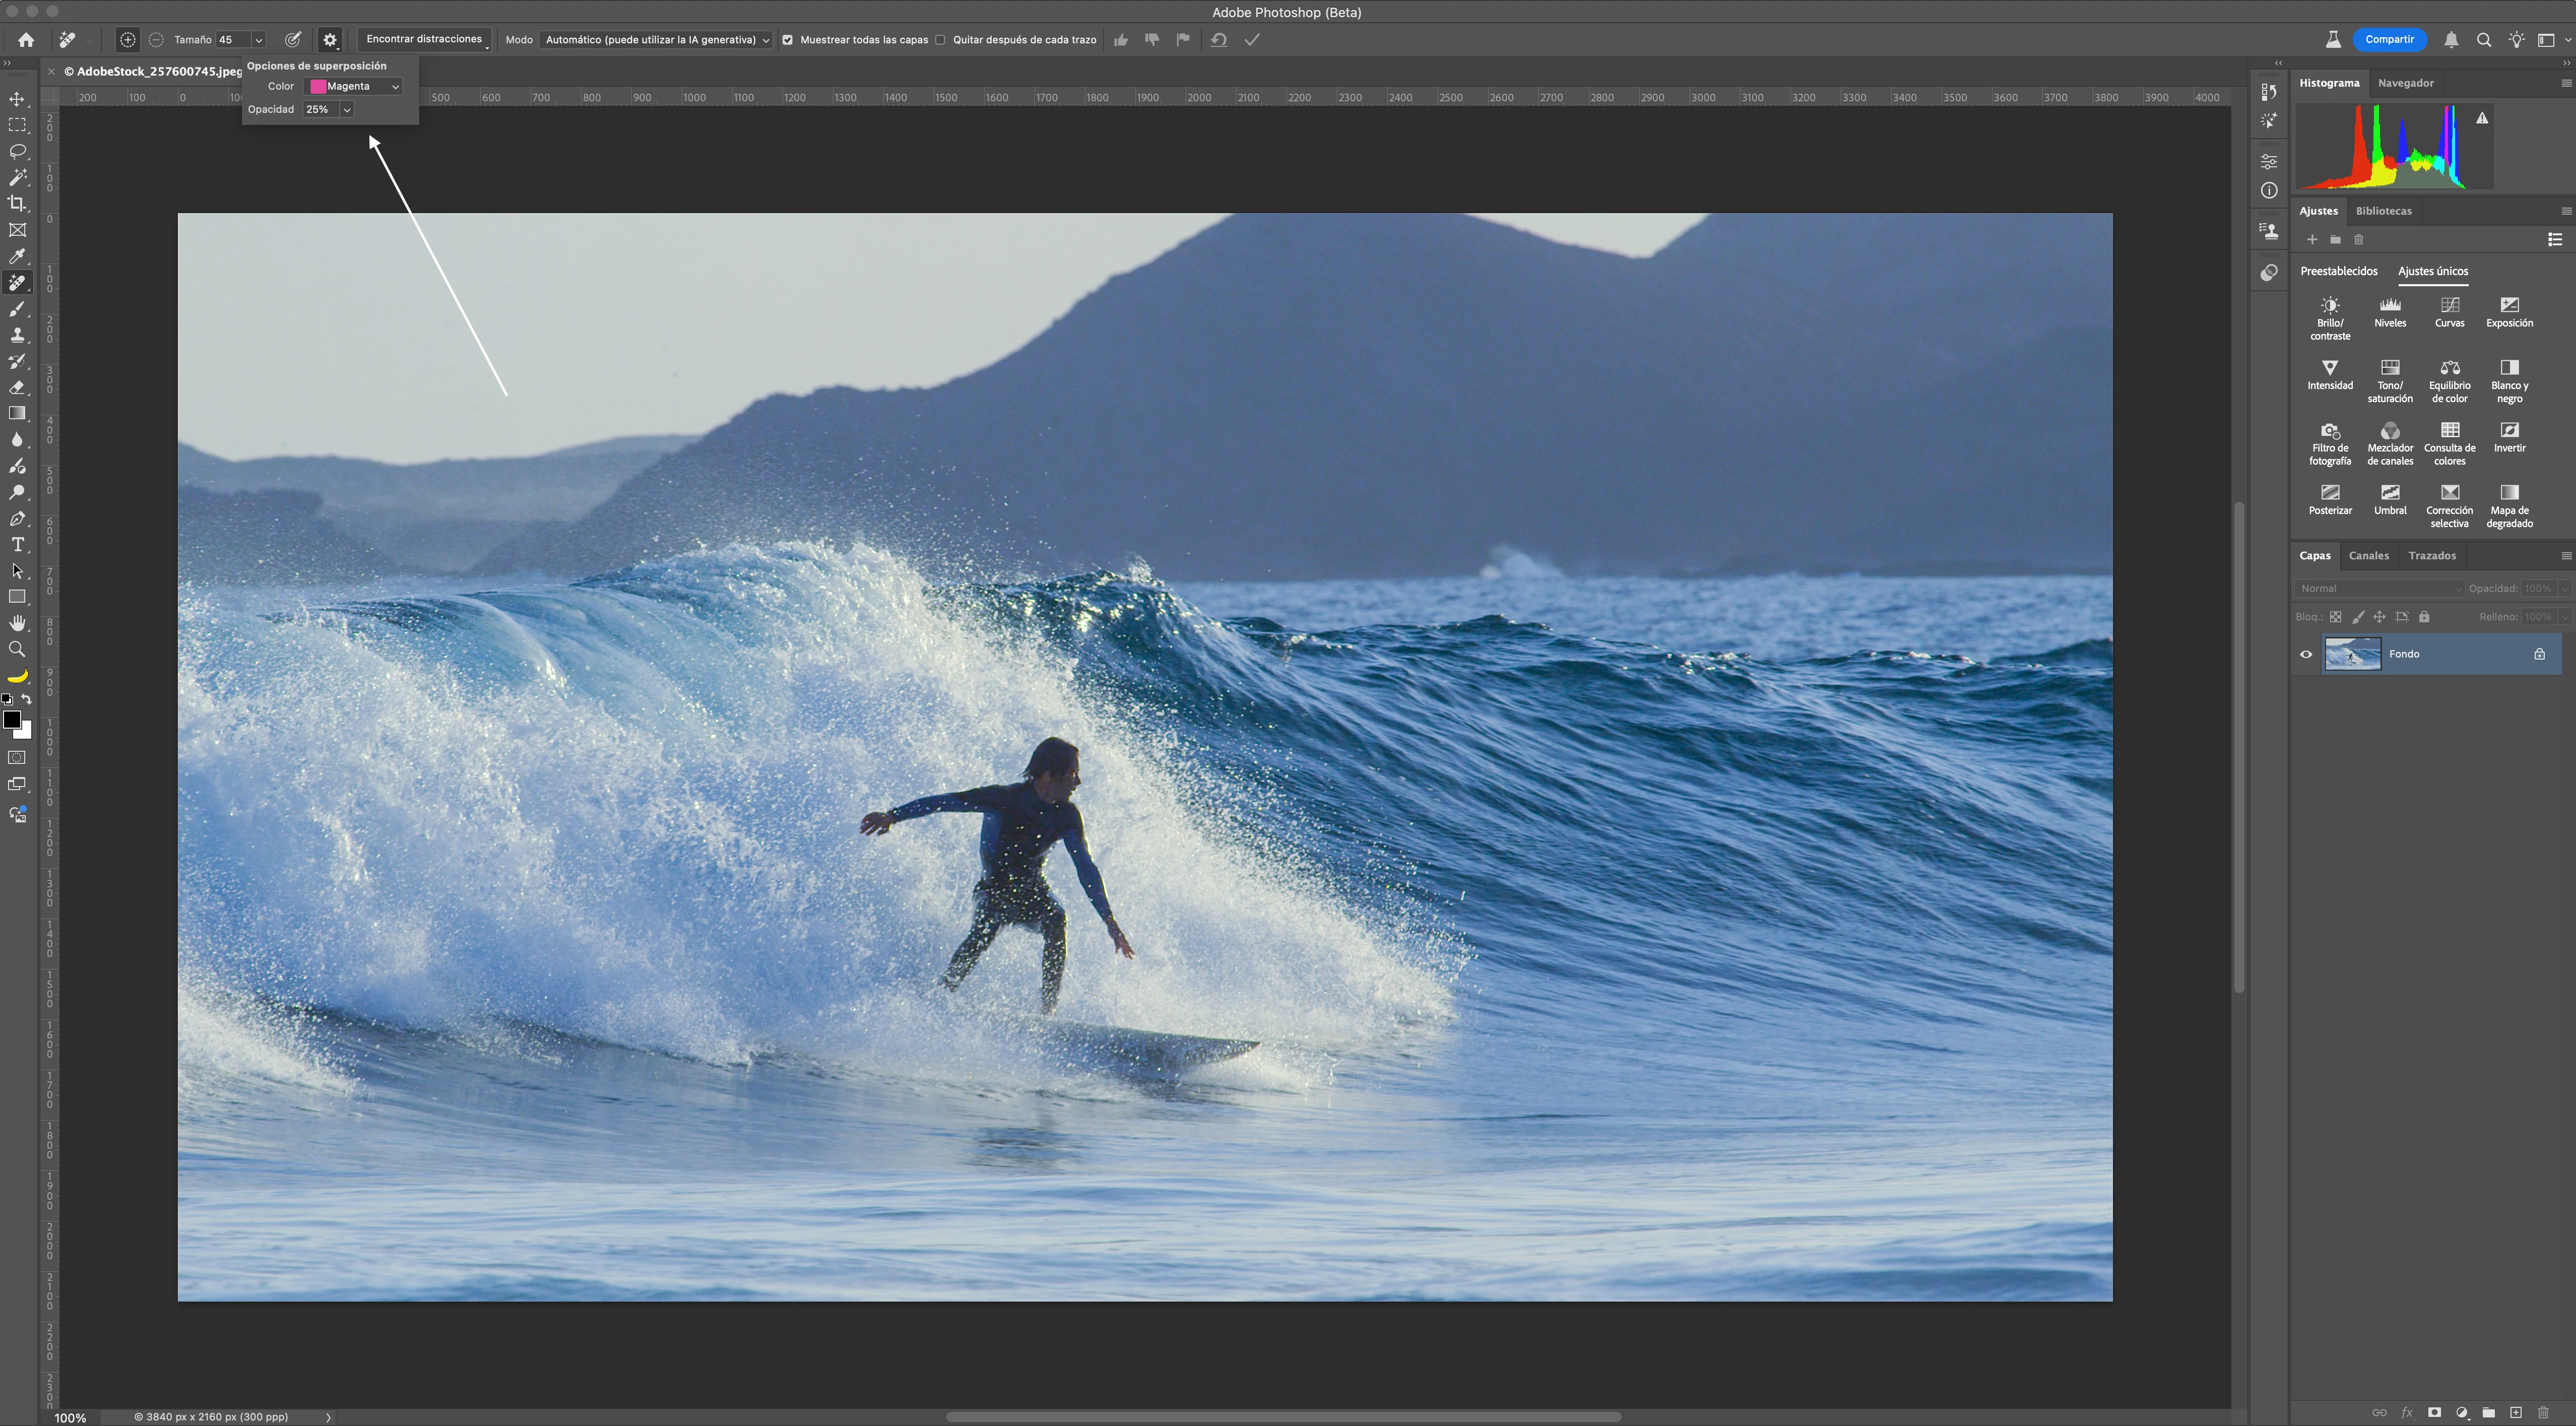This screenshot has width=2576, height=1426.
Task: Click the foreground color swatch
Action: pyautogui.click(x=12, y=720)
